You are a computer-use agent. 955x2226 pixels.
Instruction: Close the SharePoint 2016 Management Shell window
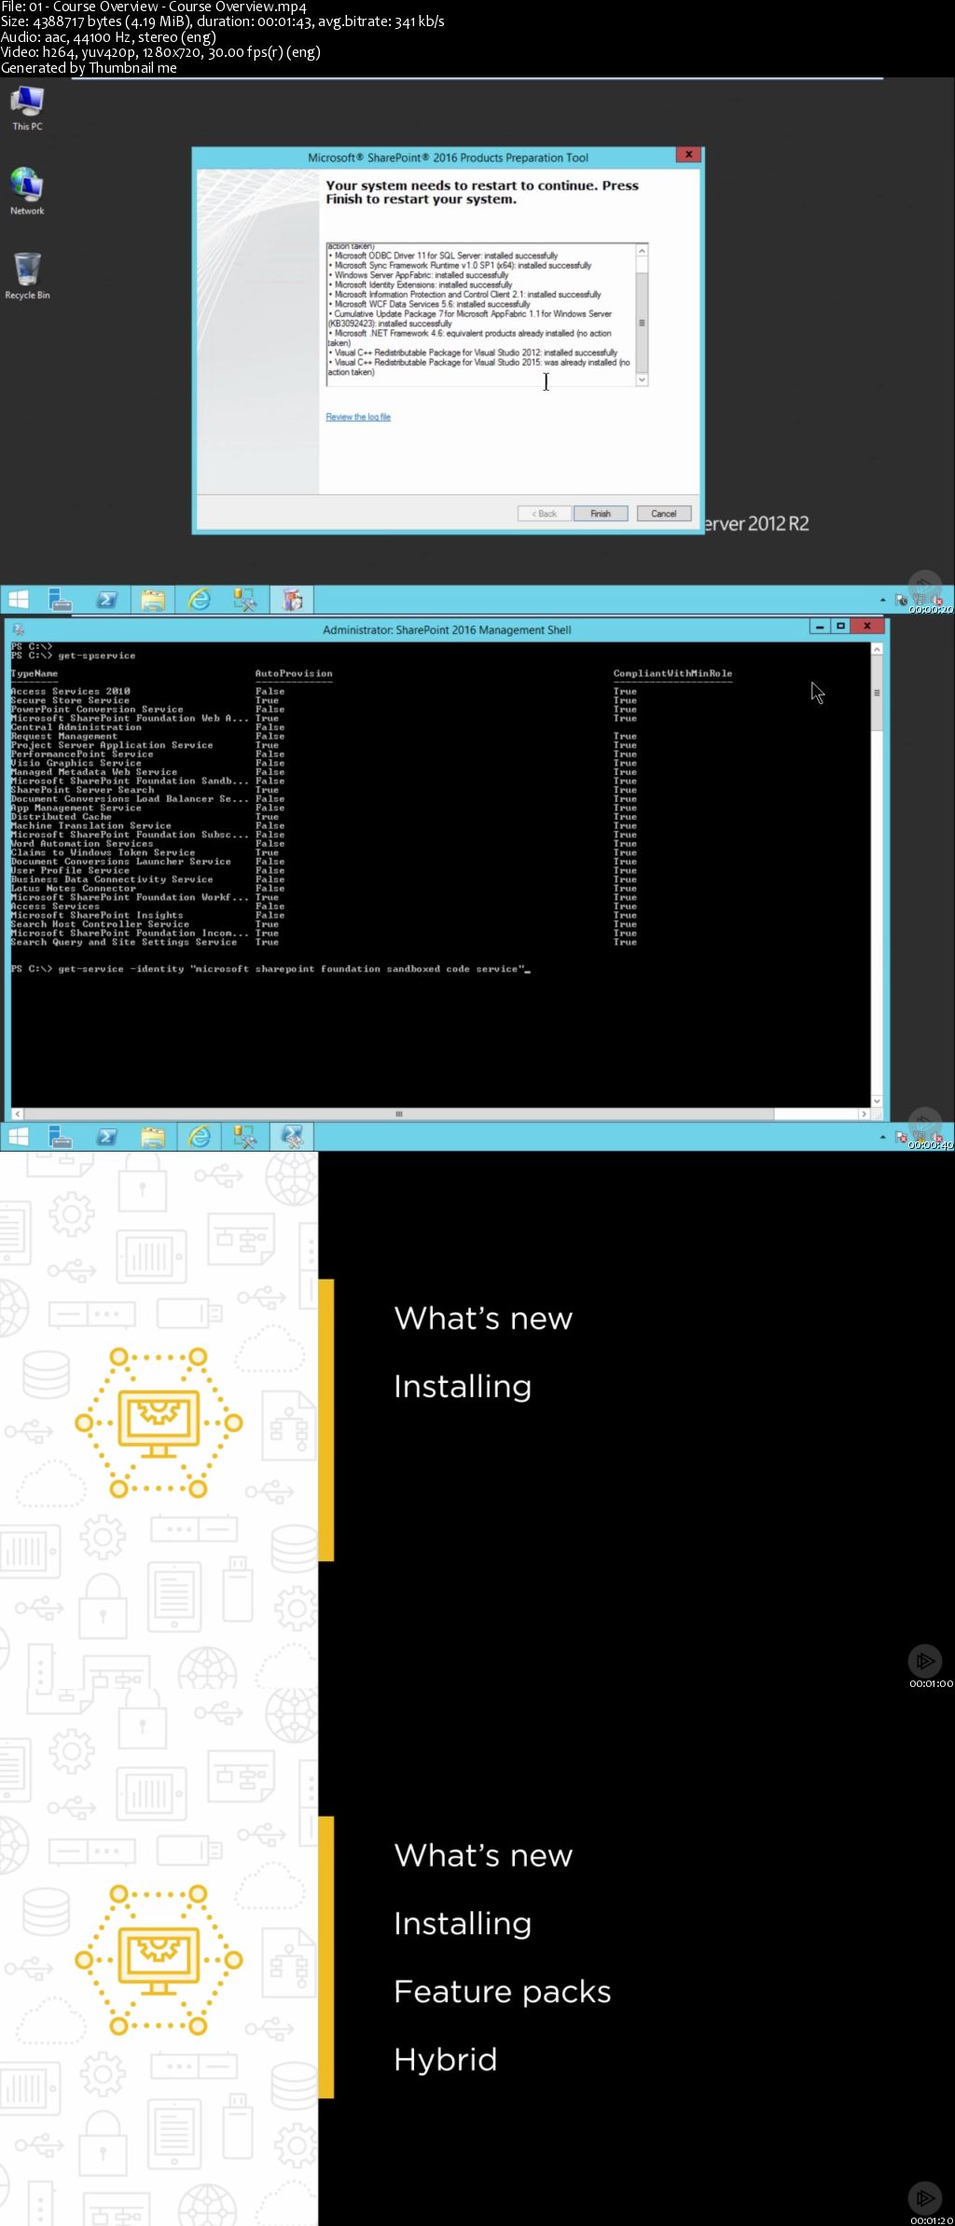click(x=867, y=627)
